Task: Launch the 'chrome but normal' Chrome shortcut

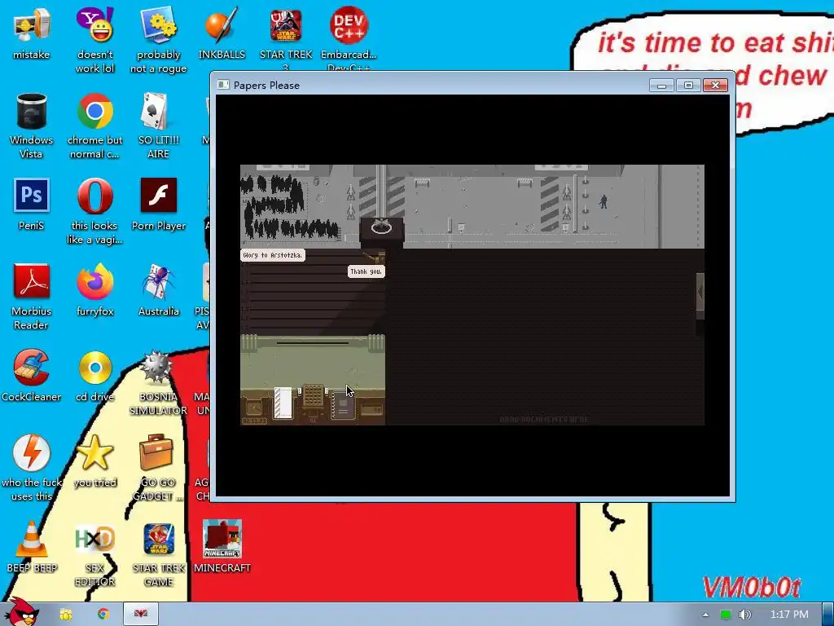Action: (x=94, y=111)
